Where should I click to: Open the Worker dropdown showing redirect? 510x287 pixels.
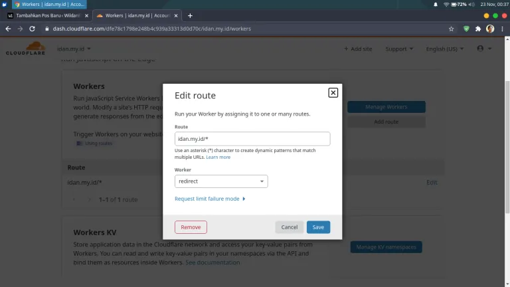tap(221, 181)
